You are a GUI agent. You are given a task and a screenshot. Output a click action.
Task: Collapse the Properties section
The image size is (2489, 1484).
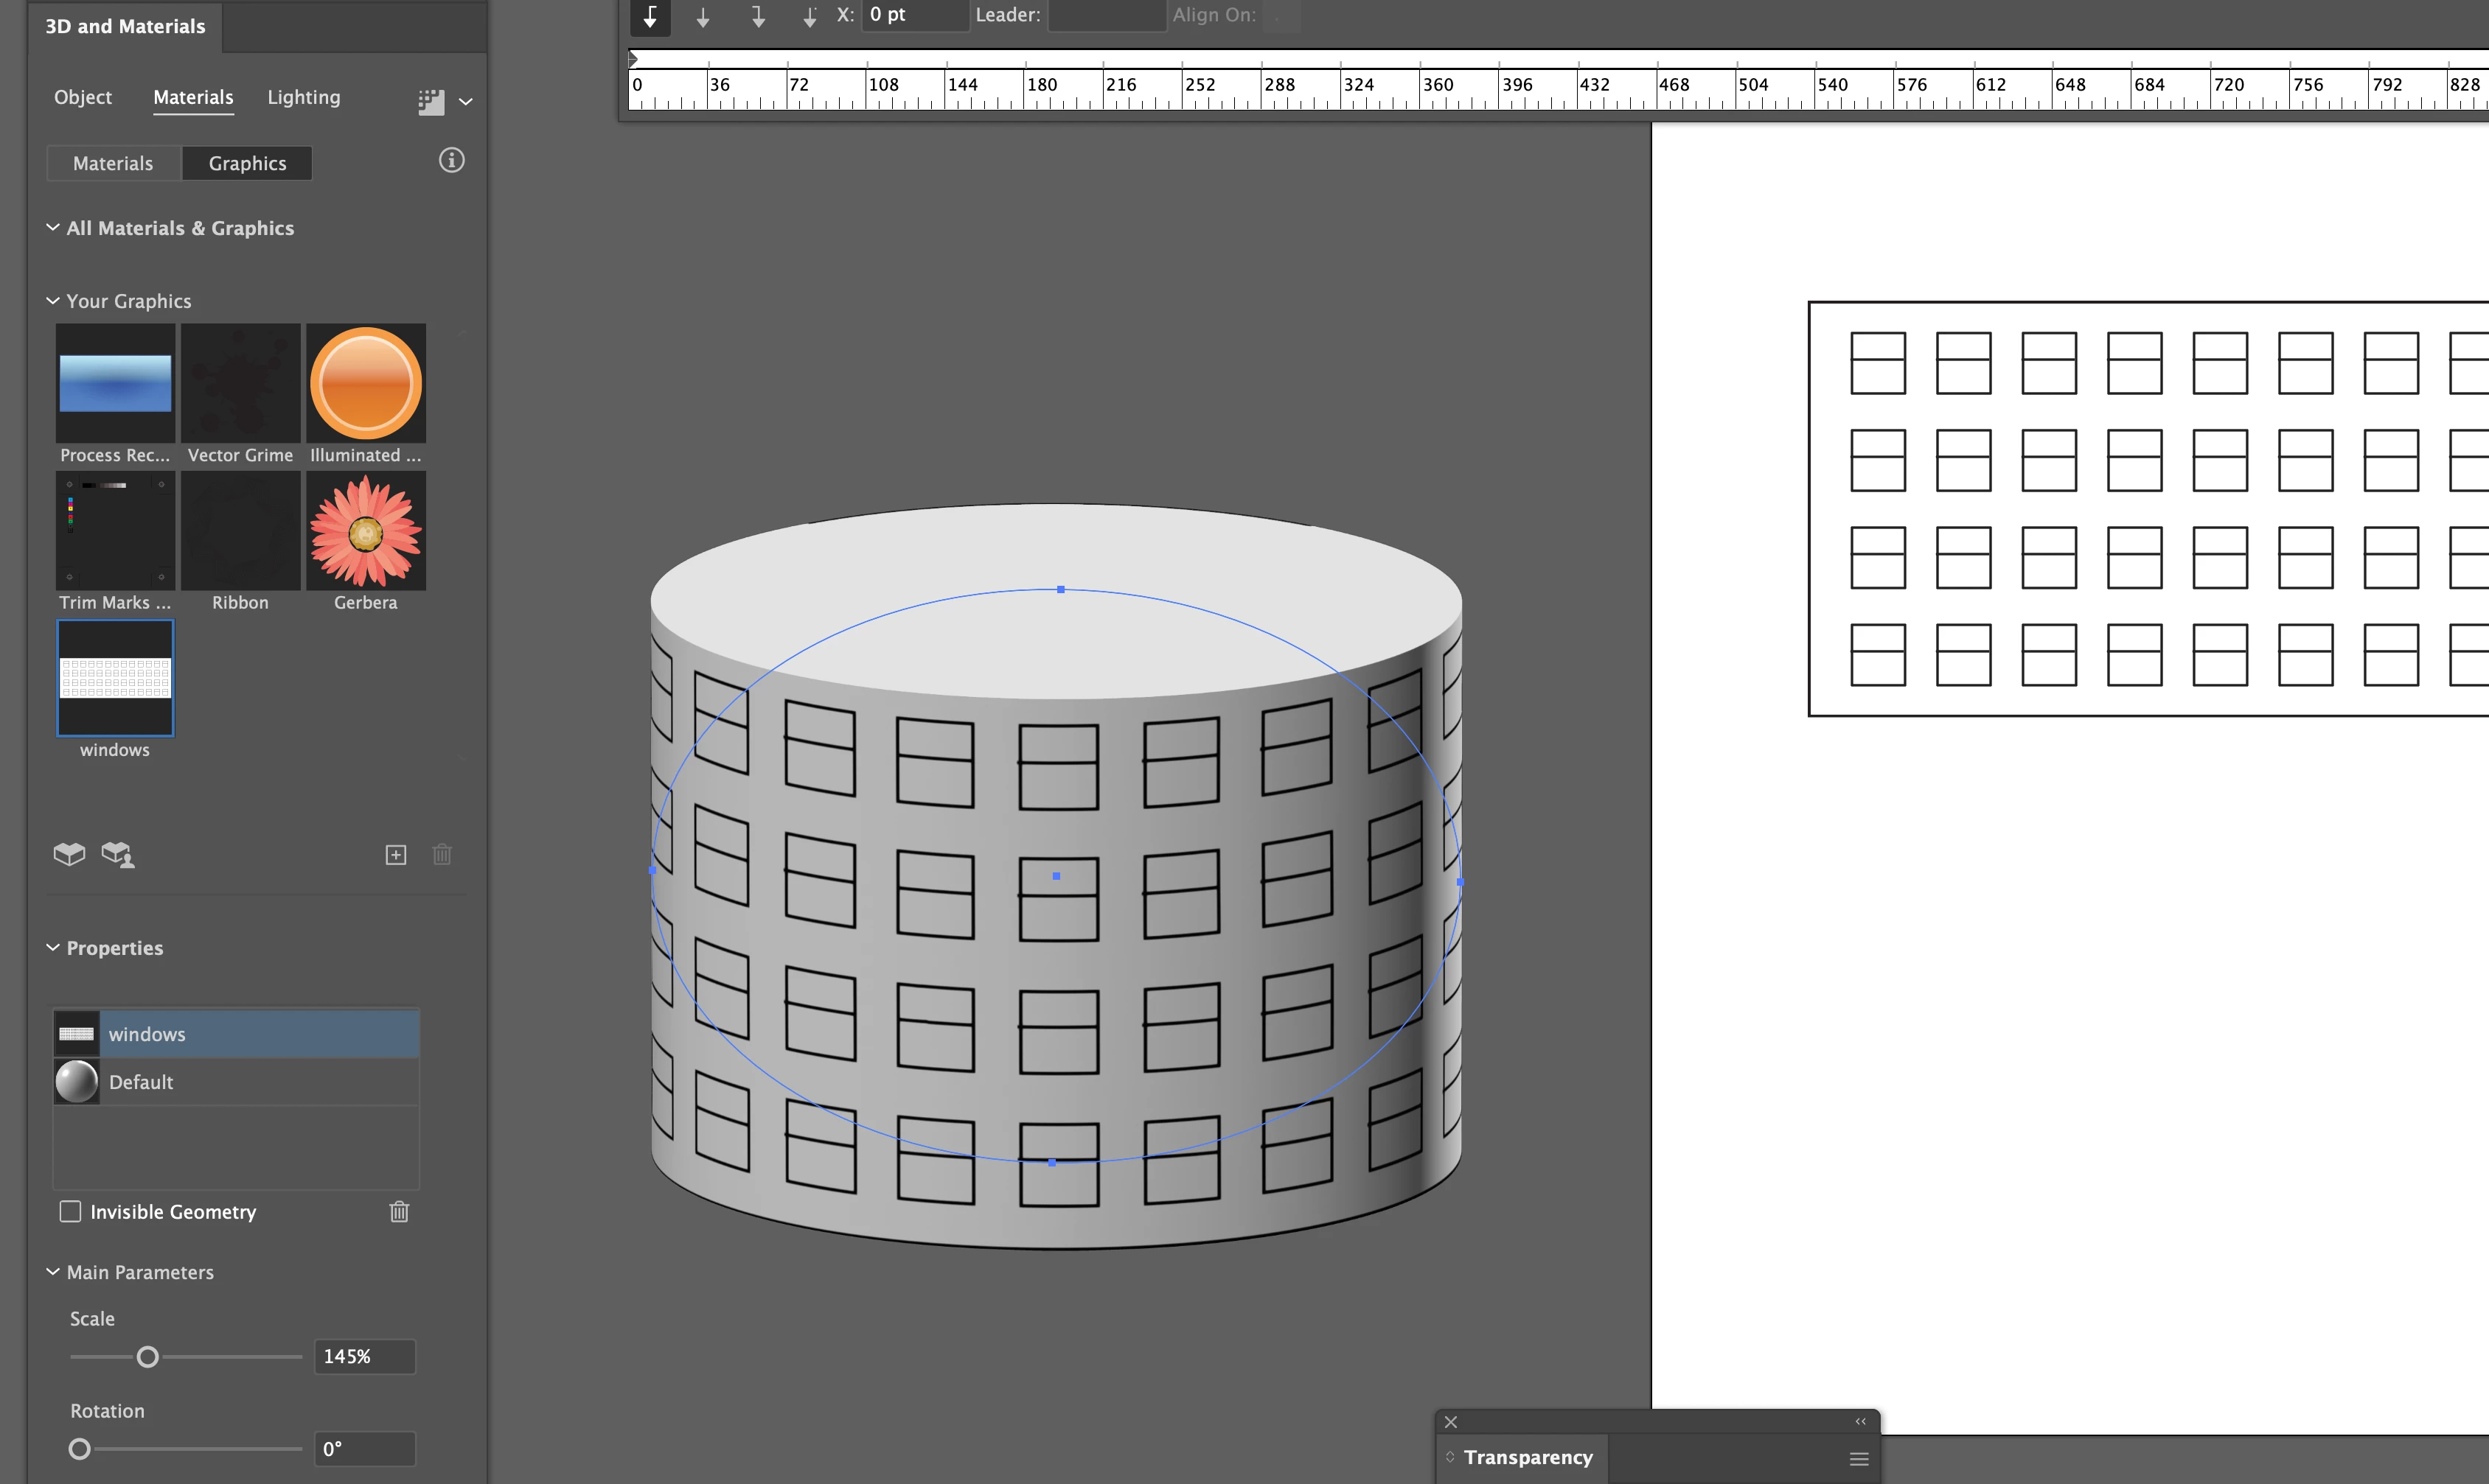point(53,947)
